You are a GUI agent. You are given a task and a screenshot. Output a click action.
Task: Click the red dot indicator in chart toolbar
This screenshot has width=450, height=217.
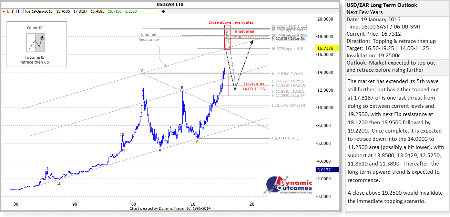pyautogui.click(x=3, y=11)
